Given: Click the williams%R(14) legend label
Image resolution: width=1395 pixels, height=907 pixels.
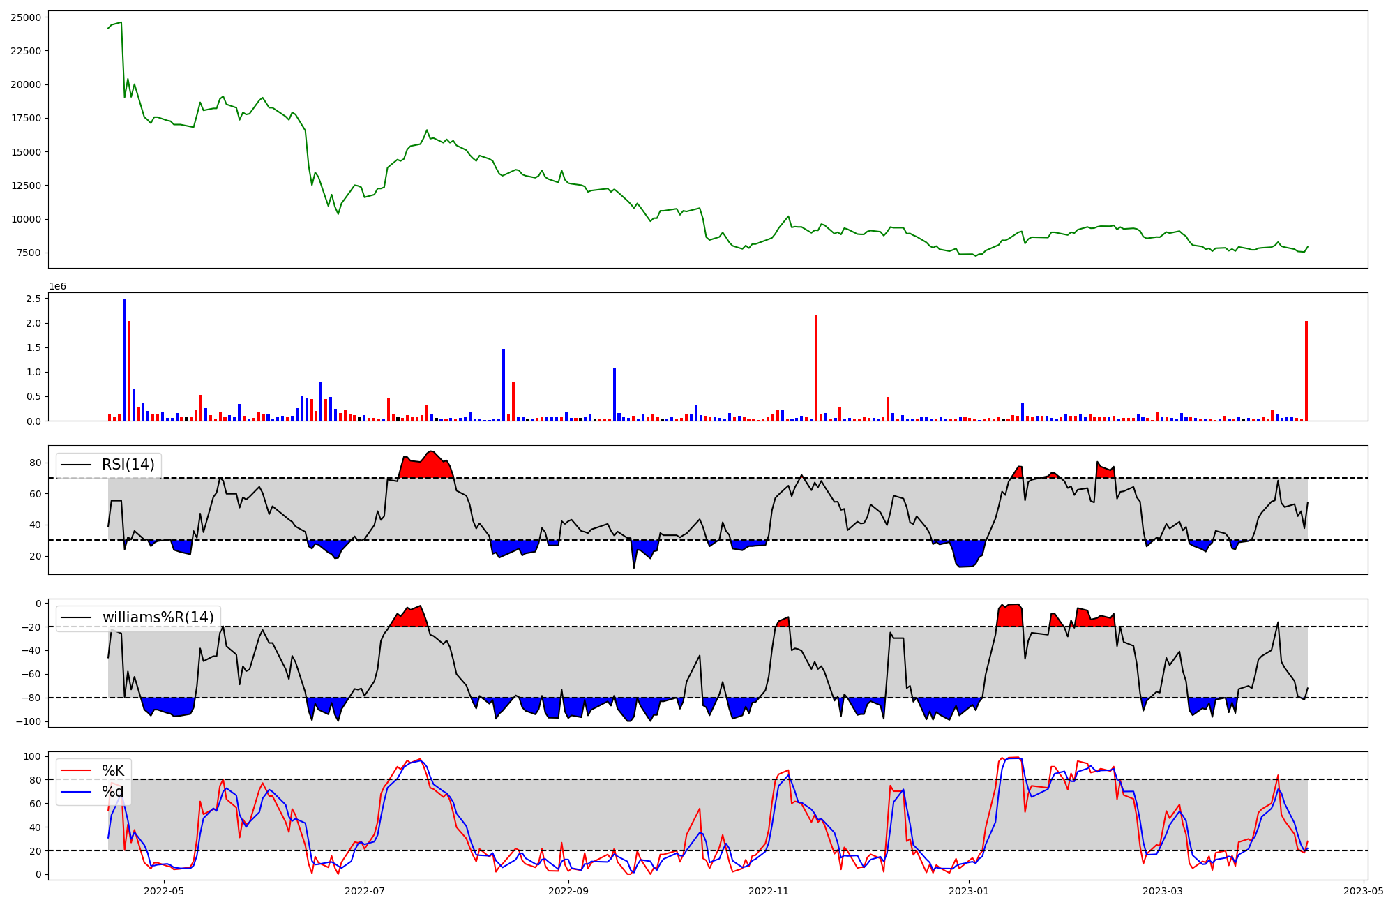Looking at the screenshot, I should tap(158, 617).
